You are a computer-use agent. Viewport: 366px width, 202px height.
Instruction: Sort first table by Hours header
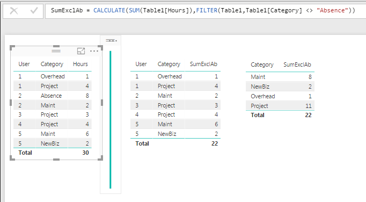pyautogui.click(x=80, y=64)
